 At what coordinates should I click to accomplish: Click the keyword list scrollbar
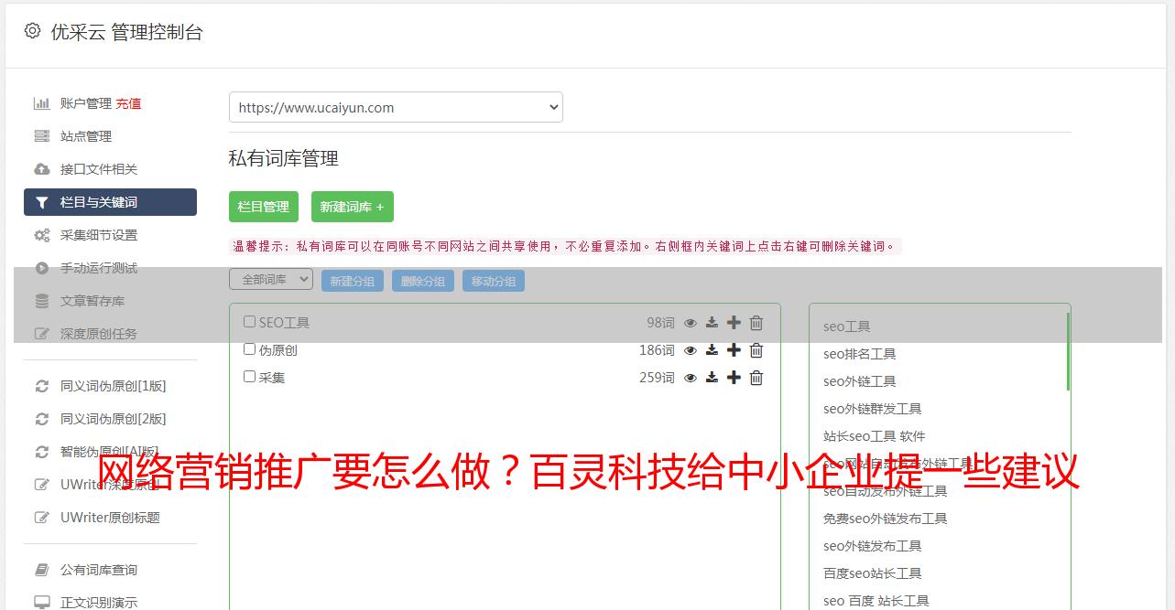coord(1068,352)
